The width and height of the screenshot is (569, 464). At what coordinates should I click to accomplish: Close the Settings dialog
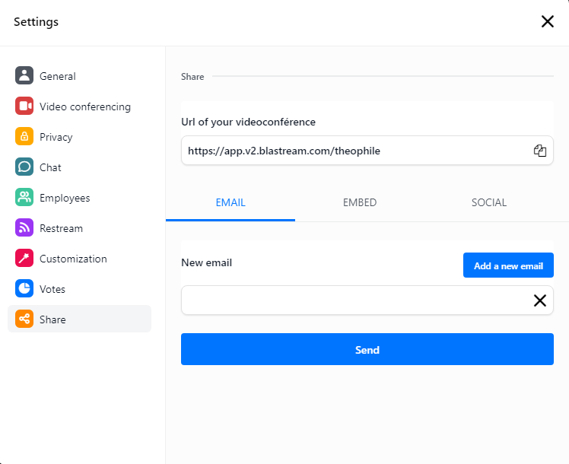pos(547,21)
